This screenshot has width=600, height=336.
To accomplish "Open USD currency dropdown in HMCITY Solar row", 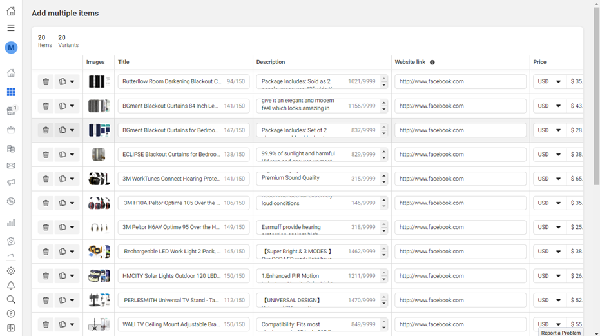I will [549, 276].
